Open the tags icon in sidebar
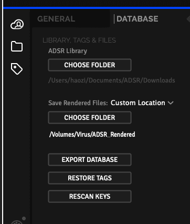 (x=17, y=69)
